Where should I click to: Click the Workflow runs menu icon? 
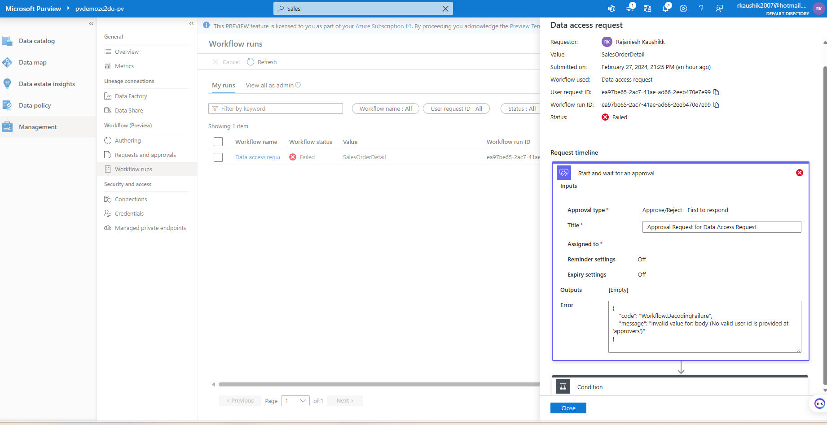(108, 169)
